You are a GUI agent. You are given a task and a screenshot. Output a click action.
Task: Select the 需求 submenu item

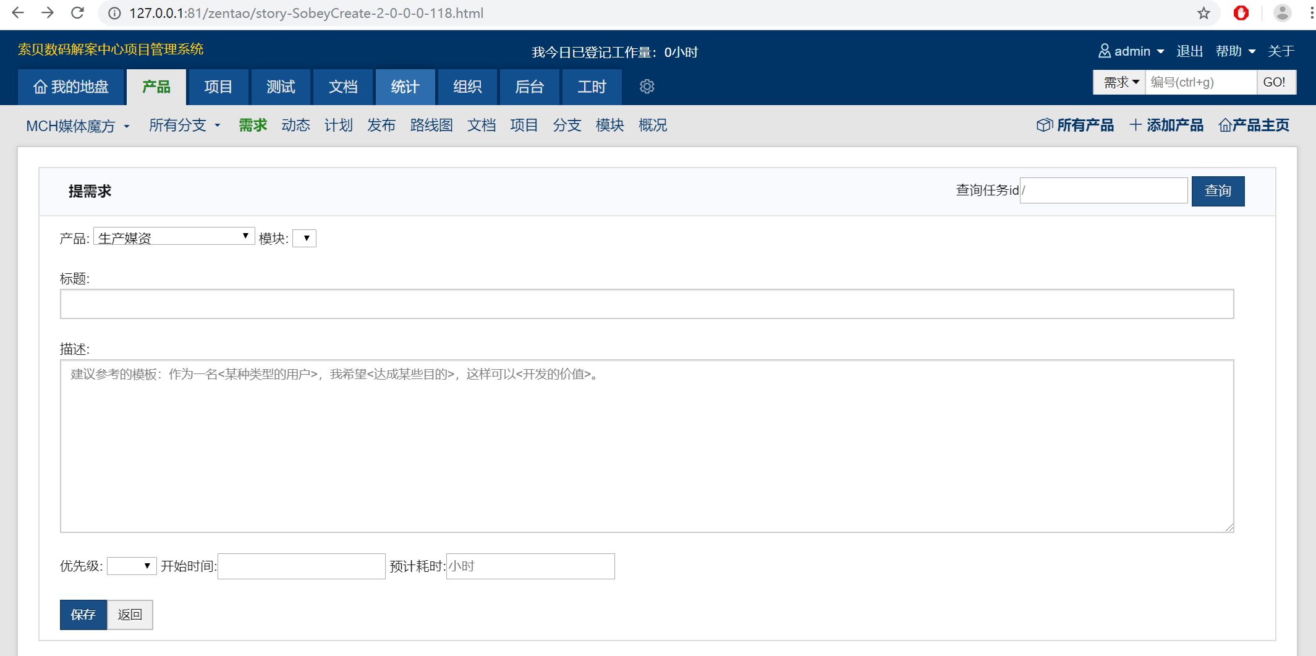pos(253,126)
